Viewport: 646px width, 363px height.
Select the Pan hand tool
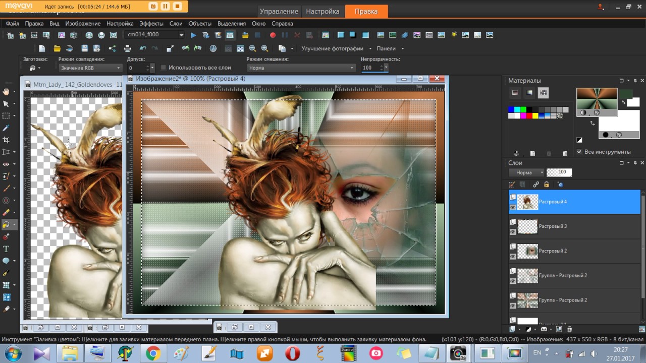click(6, 91)
